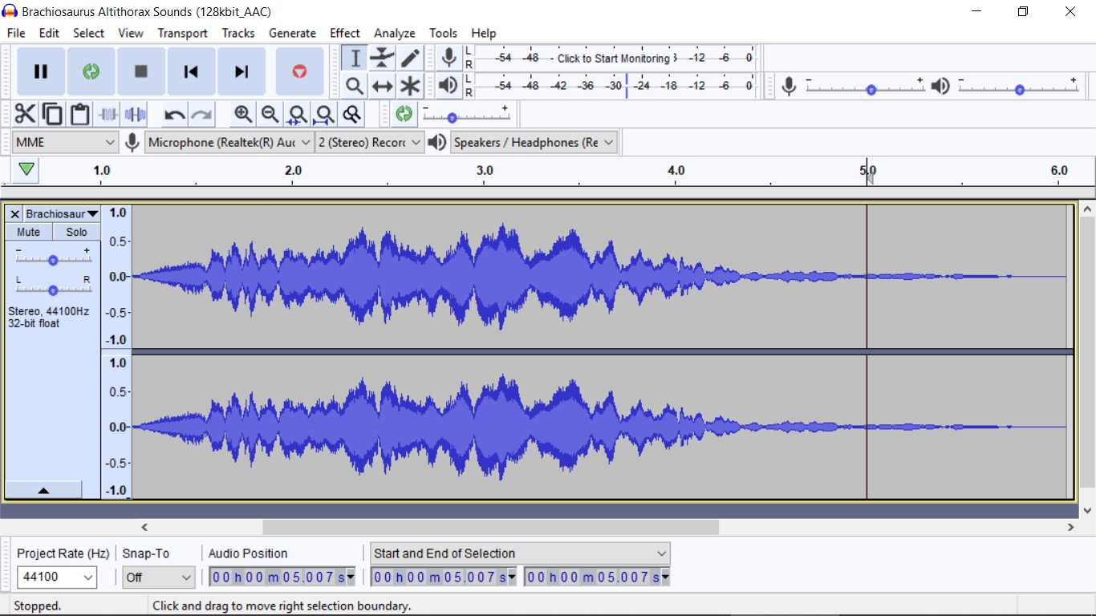Click the Pause button
1096x616 pixels.
(x=41, y=71)
